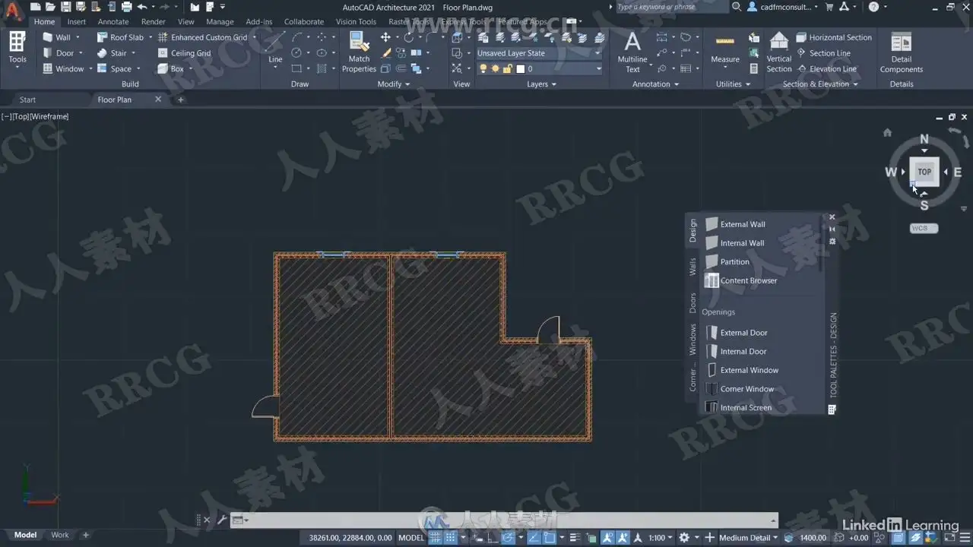Image resolution: width=973 pixels, height=547 pixels.
Task: Choose the Circle tool in Draw panel
Action: 296,53
